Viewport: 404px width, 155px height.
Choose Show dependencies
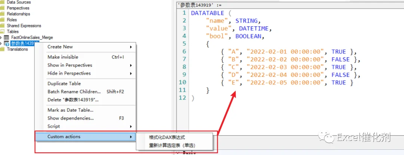pos(85,118)
